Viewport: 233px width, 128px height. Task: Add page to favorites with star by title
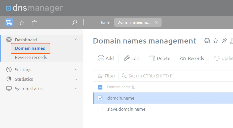pos(216,41)
